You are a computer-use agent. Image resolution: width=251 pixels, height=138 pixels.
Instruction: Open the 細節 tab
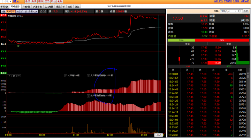pos(70,7)
